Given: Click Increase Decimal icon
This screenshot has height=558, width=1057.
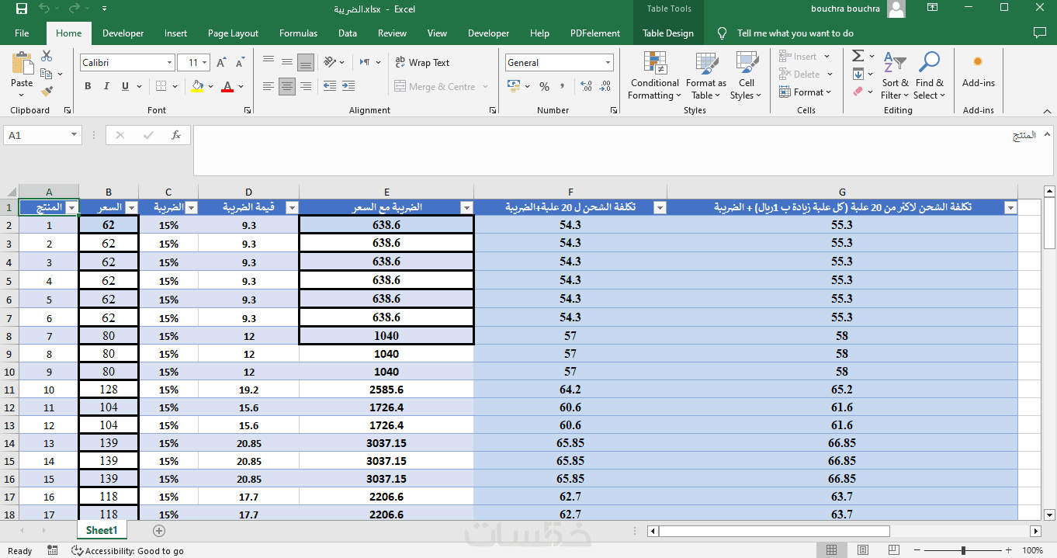Looking at the screenshot, I should coord(586,86).
